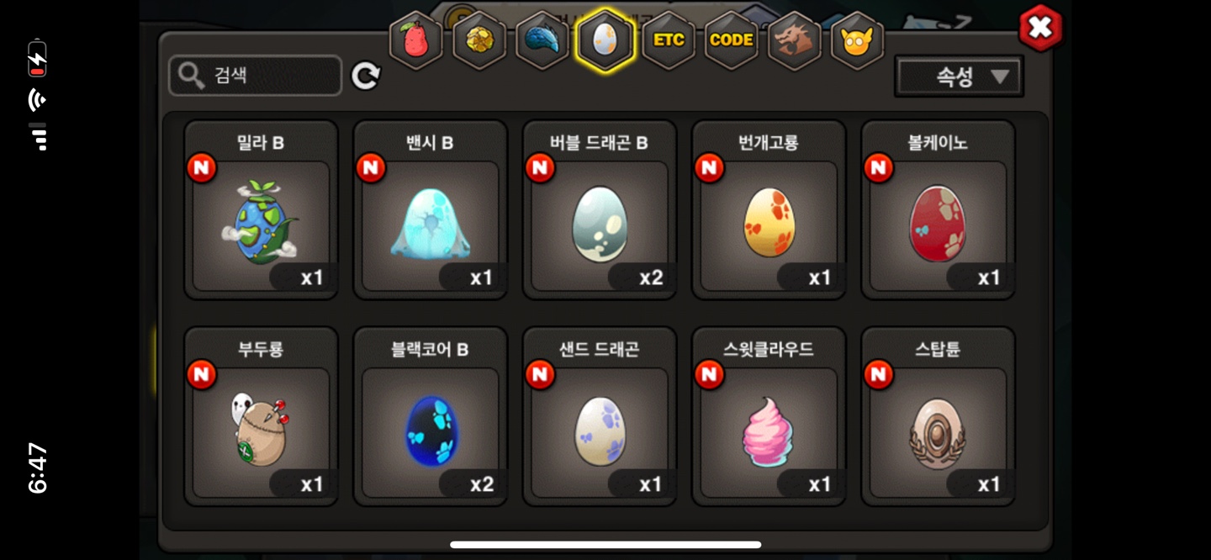The image size is (1211, 560).
Task: Close the inventory with red X
Action: (1040, 28)
